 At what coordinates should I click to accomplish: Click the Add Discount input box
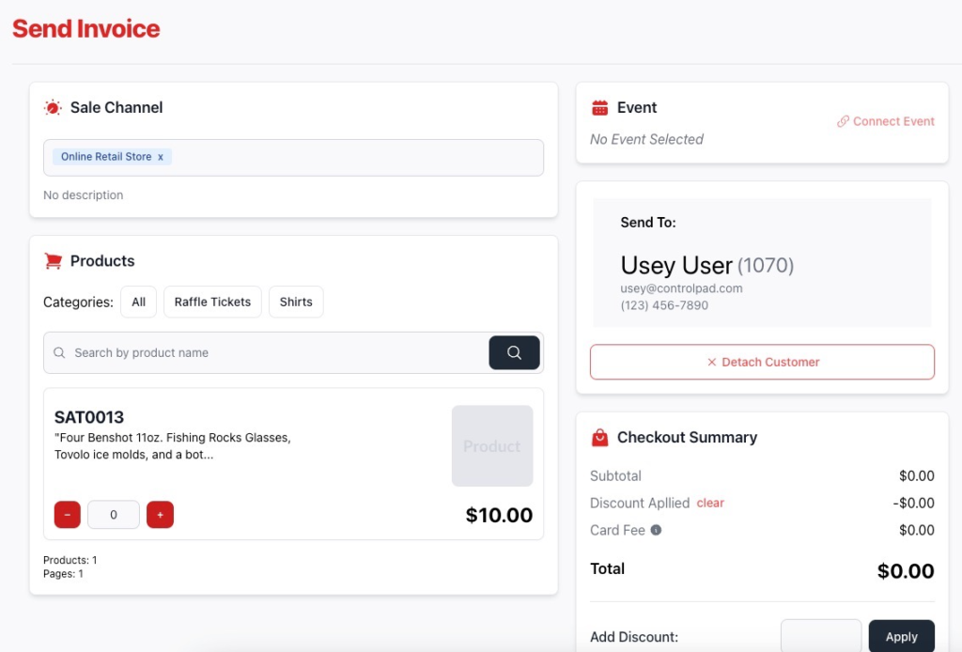820,636
